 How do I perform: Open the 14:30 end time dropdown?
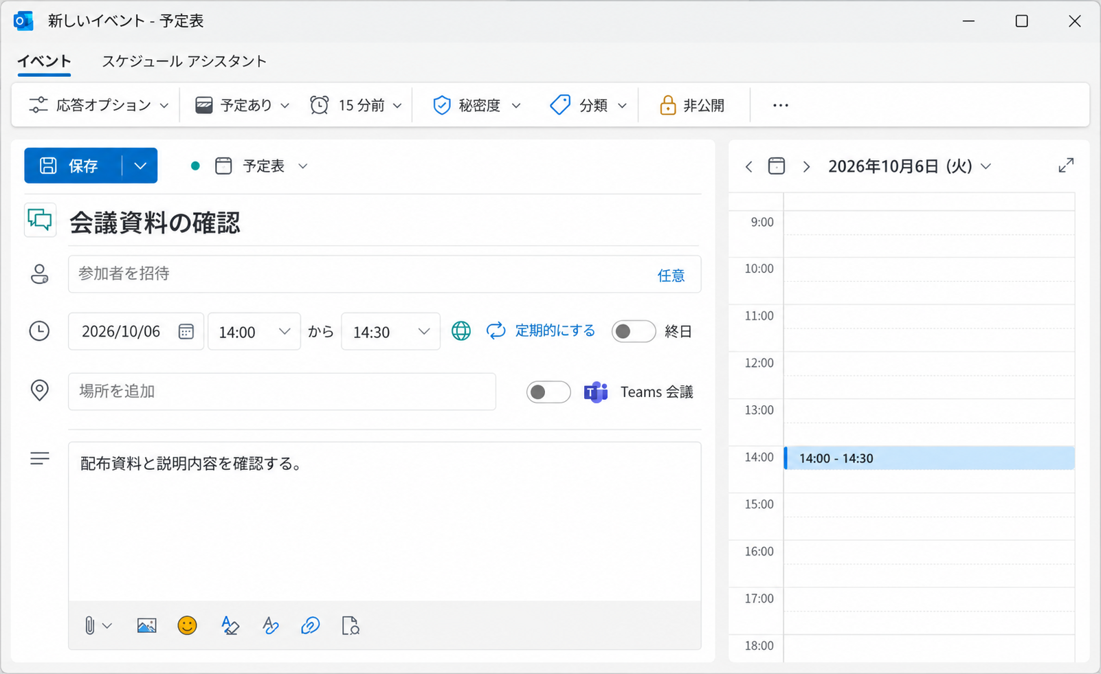point(390,331)
